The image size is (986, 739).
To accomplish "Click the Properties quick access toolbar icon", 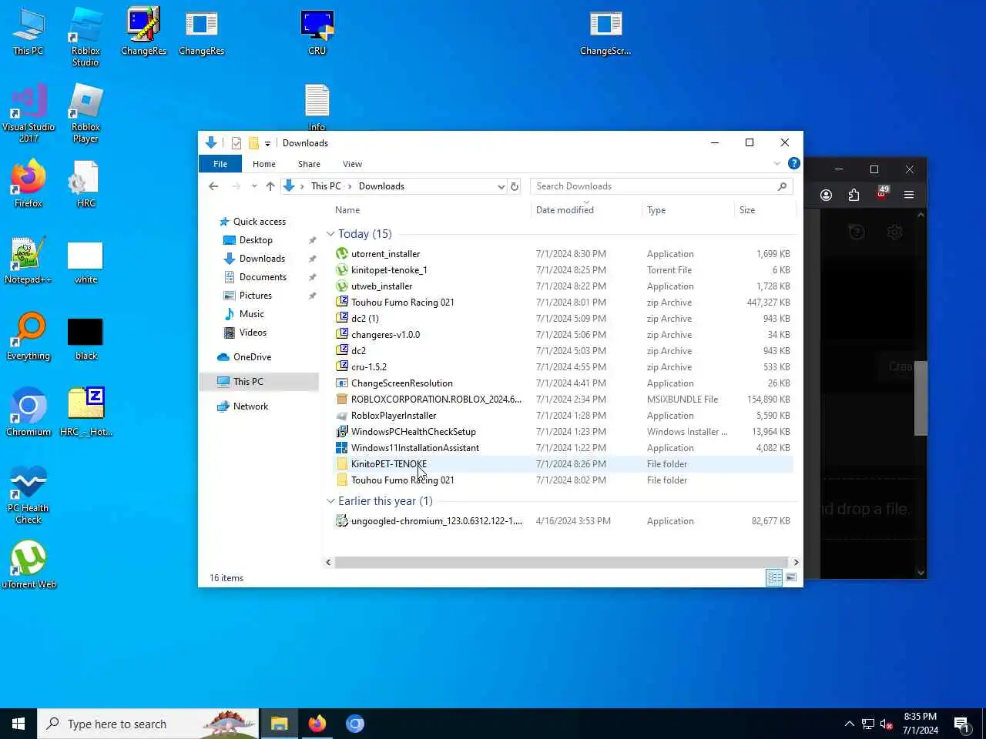I will (x=236, y=143).
